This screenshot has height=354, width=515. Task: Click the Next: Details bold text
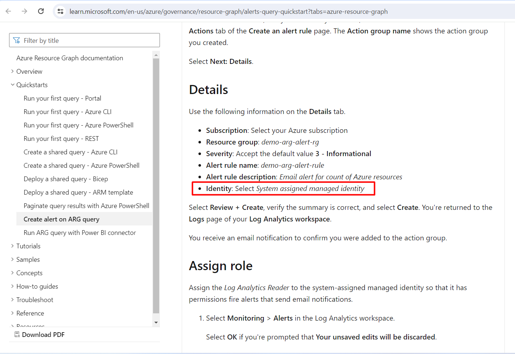231,61
